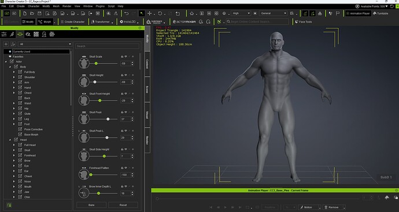The height and width of the screenshot is (212, 399).
Task: Open the Character menu
Action: click(34, 6)
